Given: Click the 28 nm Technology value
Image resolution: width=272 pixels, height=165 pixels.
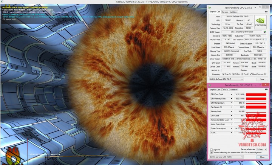Looking at the screenshot, I should (x=227, y=24).
